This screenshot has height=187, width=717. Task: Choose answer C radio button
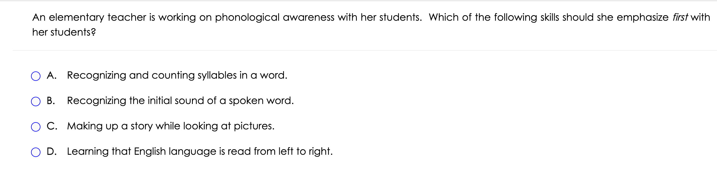coord(36,127)
